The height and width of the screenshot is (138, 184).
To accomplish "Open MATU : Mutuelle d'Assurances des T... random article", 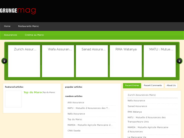I will 89,108.
